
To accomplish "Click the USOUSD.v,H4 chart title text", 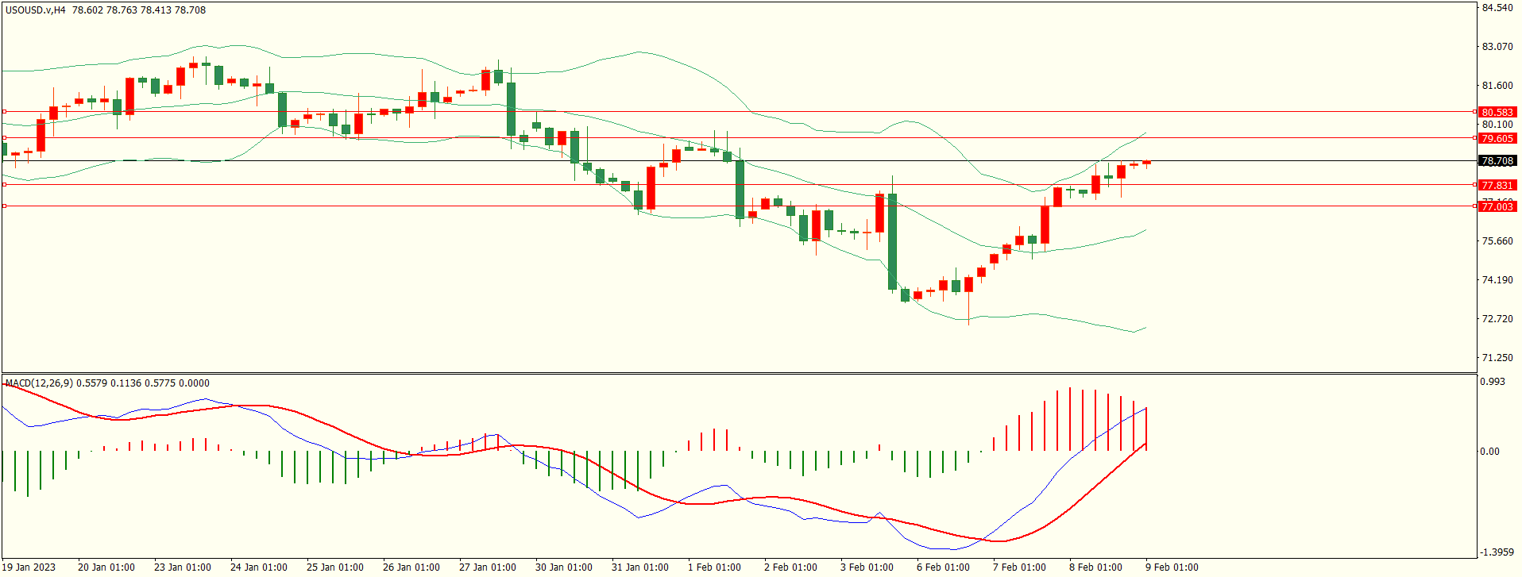I will click(36, 10).
